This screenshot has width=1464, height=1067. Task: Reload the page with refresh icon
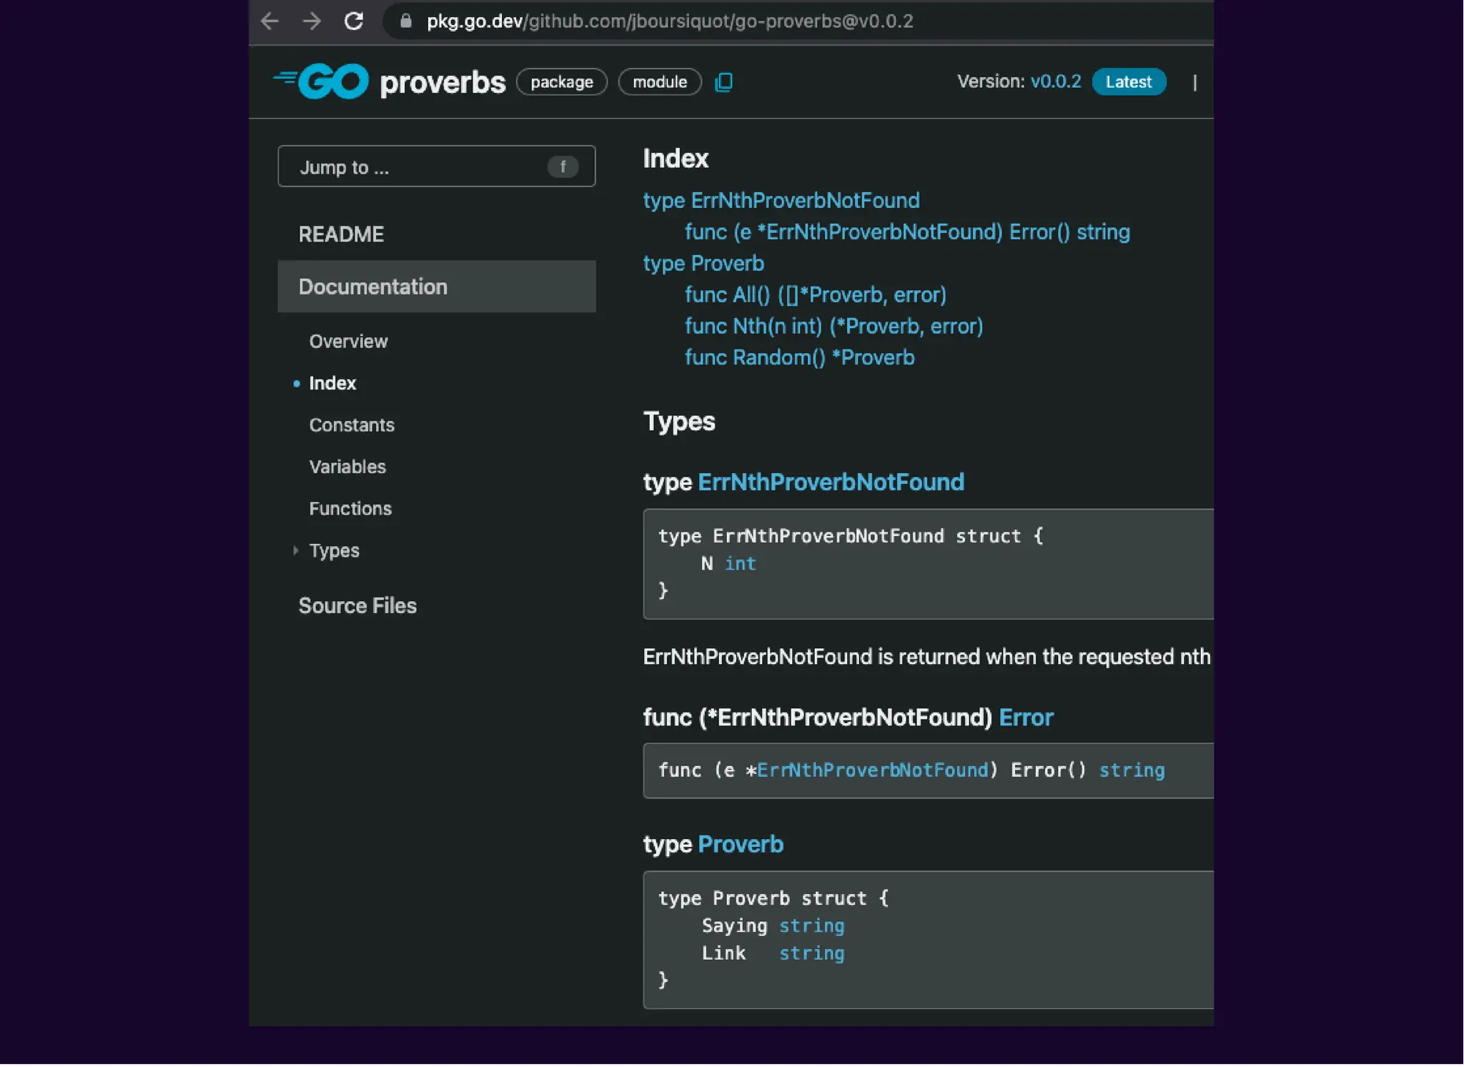tap(354, 21)
